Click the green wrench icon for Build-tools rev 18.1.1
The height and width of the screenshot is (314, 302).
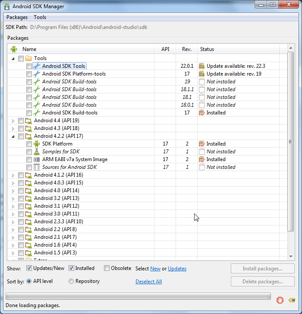point(37,89)
